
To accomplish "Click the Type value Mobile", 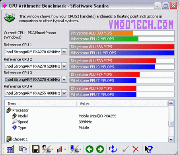I will click(x=84, y=128).
